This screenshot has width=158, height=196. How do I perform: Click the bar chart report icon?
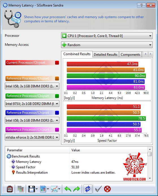point(43,189)
